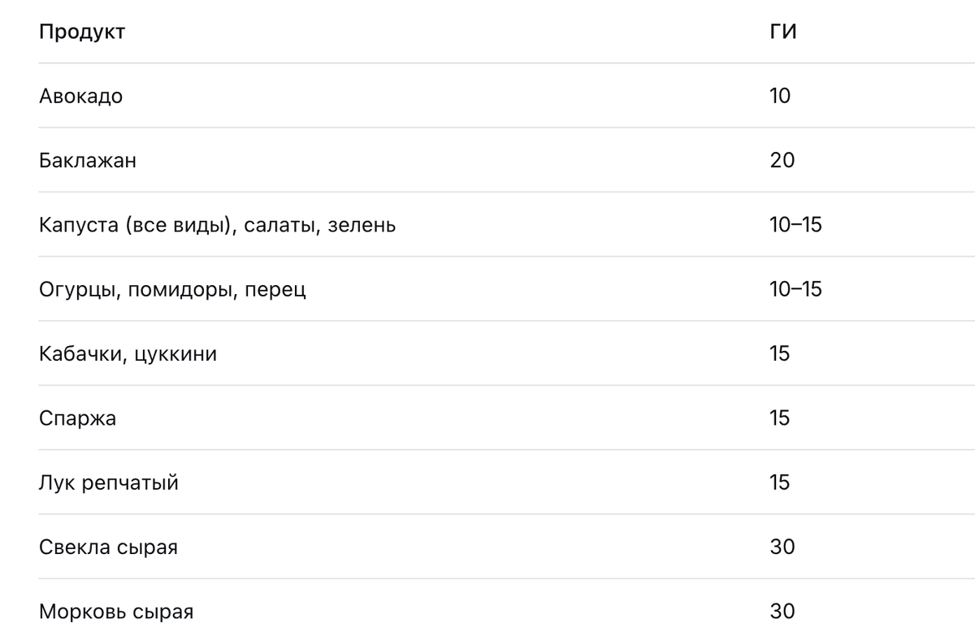The image size is (975, 636).
Task: Click the value 30 for Свекла сырая
Action: point(782,547)
